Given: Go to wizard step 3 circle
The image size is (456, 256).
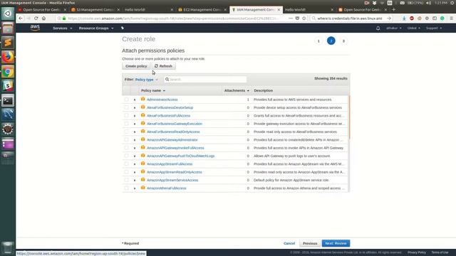Looking at the screenshot, I should pyautogui.click(x=343, y=41).
